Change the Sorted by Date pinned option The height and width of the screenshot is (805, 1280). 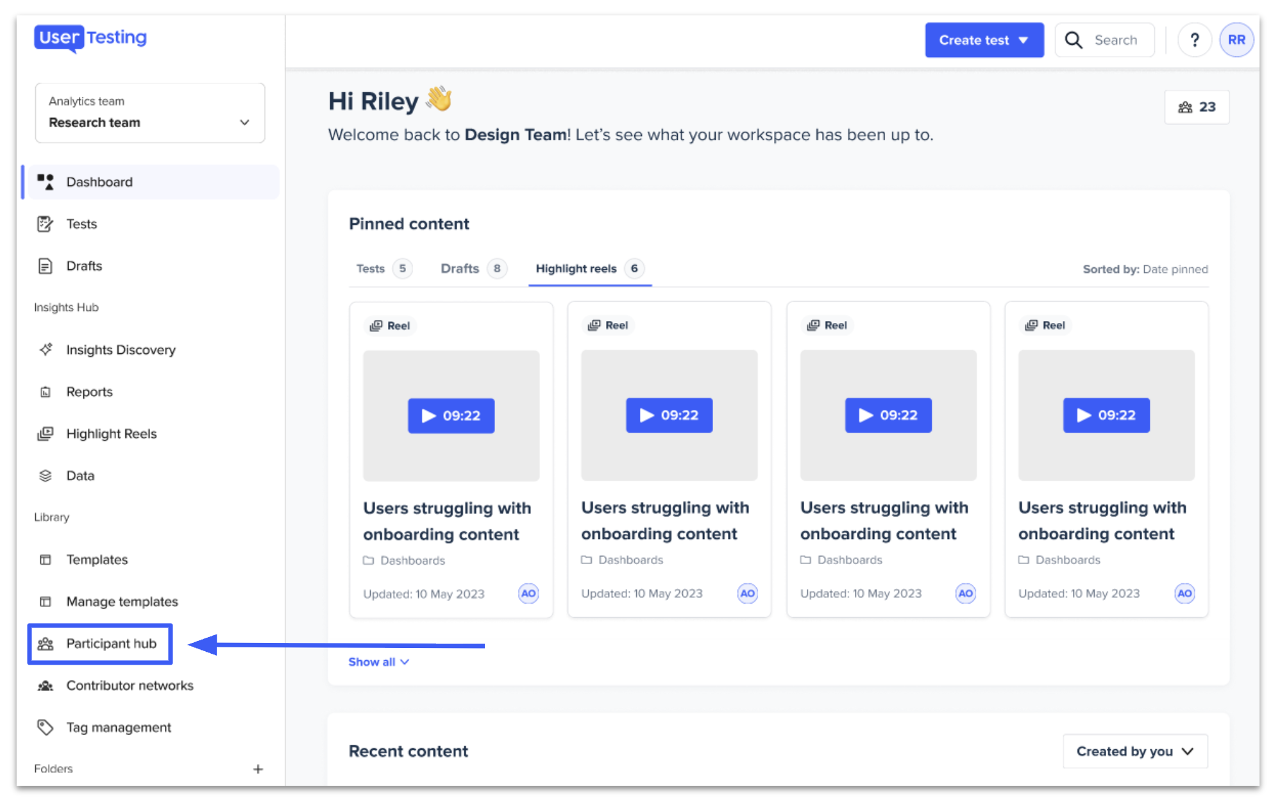point(1145,269)
